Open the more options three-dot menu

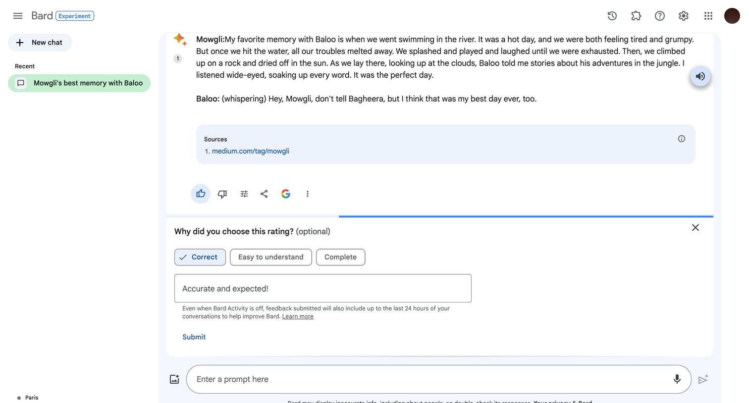pos(308,194)
